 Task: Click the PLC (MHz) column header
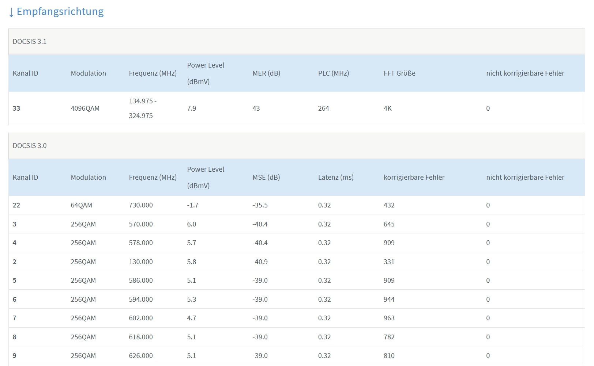click(333, 73)
